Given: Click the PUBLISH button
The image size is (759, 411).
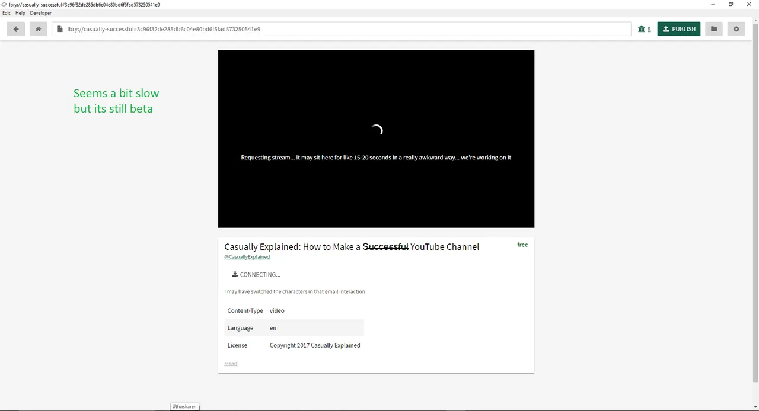Looking at the screenshot, I should (x=678, y=29).
